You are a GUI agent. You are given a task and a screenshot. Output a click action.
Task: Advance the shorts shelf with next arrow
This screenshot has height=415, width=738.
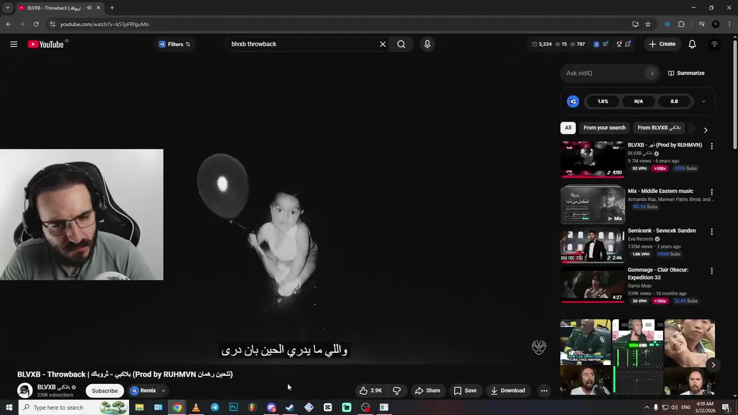tap(713, 365)
